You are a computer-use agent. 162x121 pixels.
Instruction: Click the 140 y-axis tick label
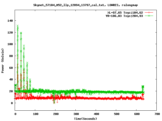pos(10,21)
